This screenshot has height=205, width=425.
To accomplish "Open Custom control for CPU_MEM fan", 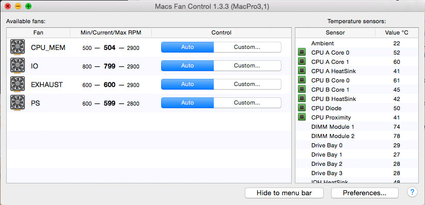I will [x=247, y=47].
